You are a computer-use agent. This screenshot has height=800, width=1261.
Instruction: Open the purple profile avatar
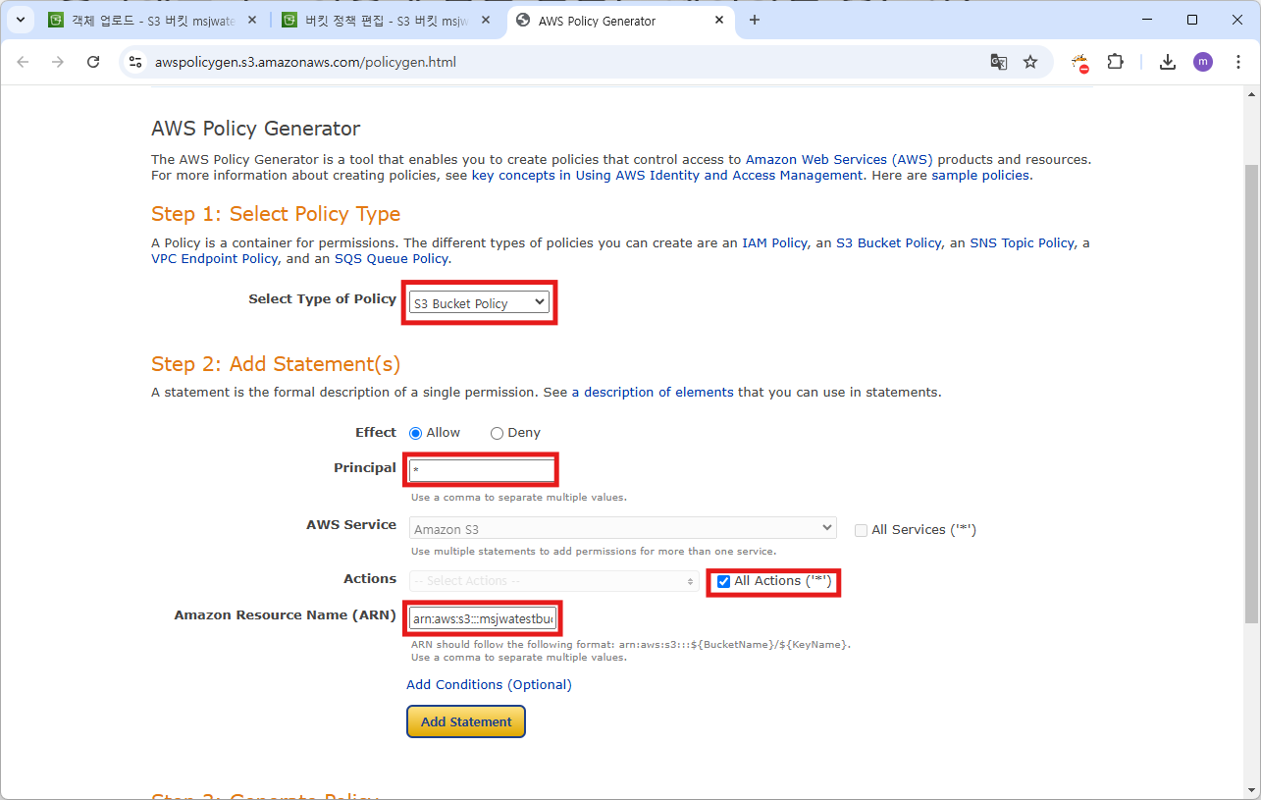[x=1203, y=62]
